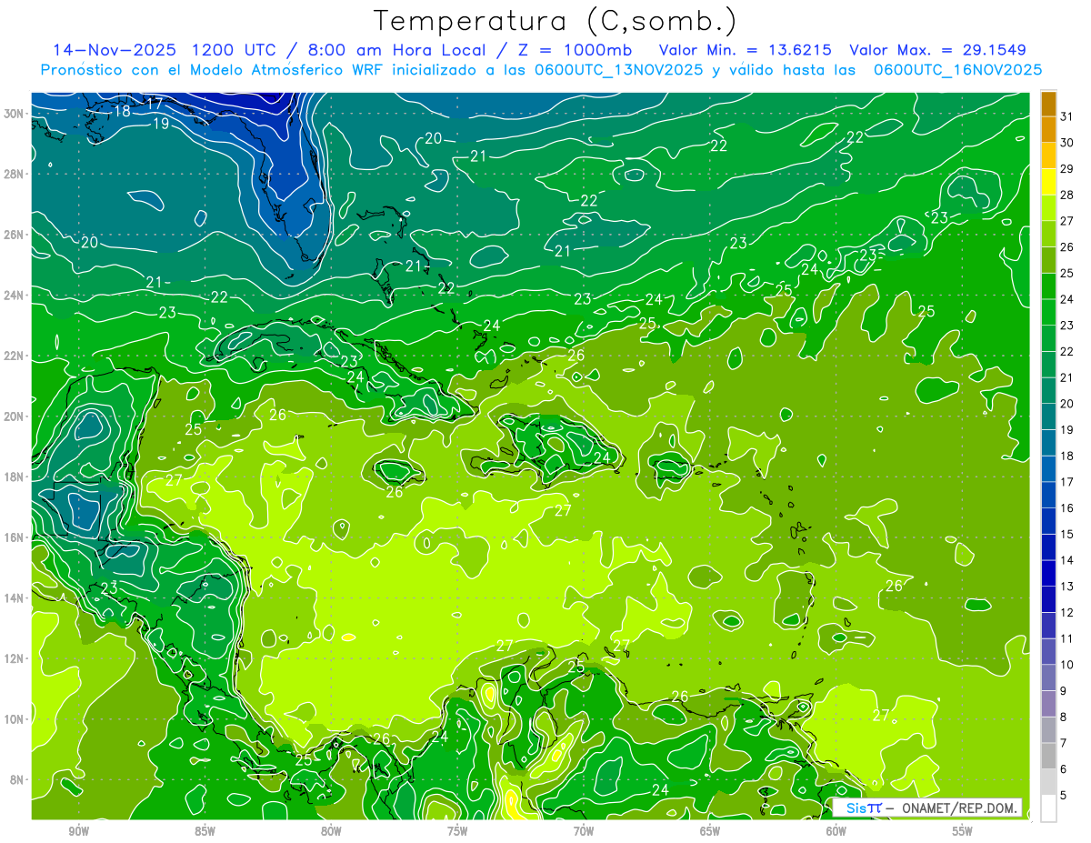
Task: Click the '13' value on the color scale
Action: coord(1067,587)
